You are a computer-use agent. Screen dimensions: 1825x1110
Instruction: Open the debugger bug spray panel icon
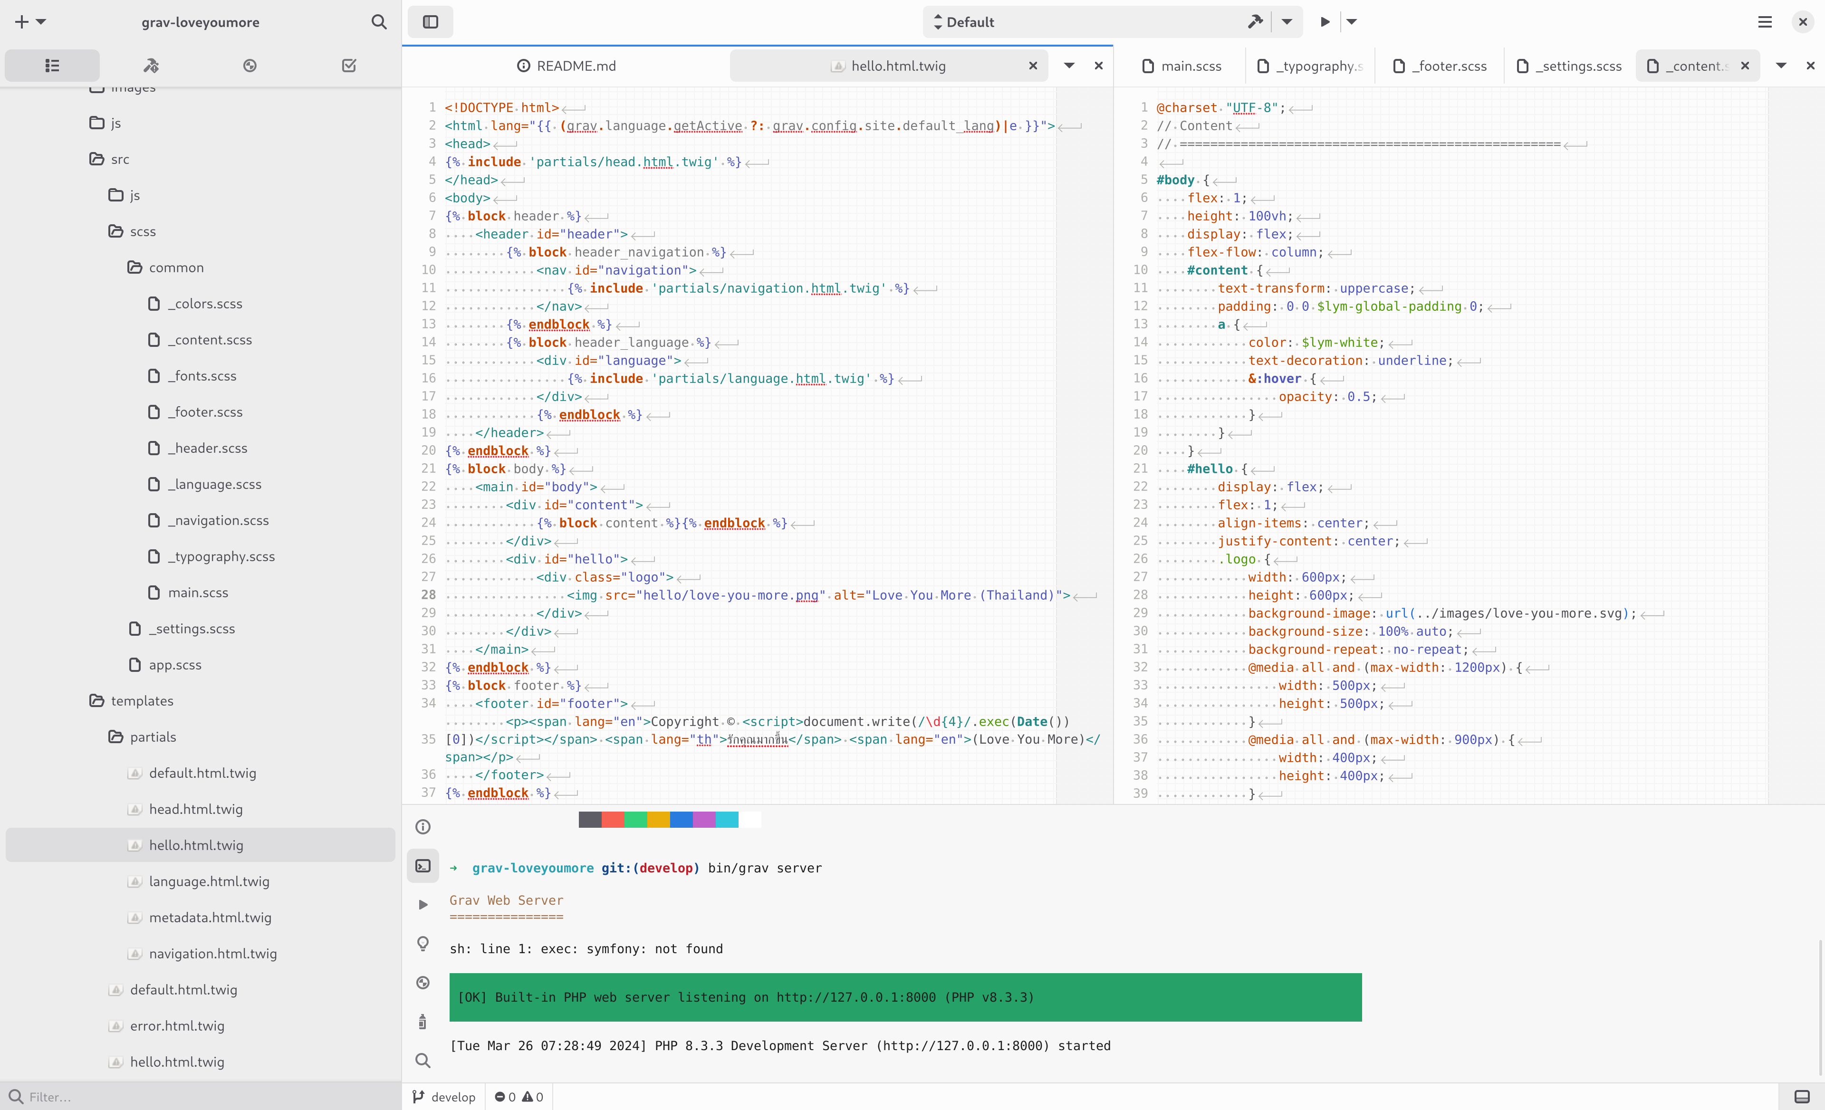(x=423, y=1022)
